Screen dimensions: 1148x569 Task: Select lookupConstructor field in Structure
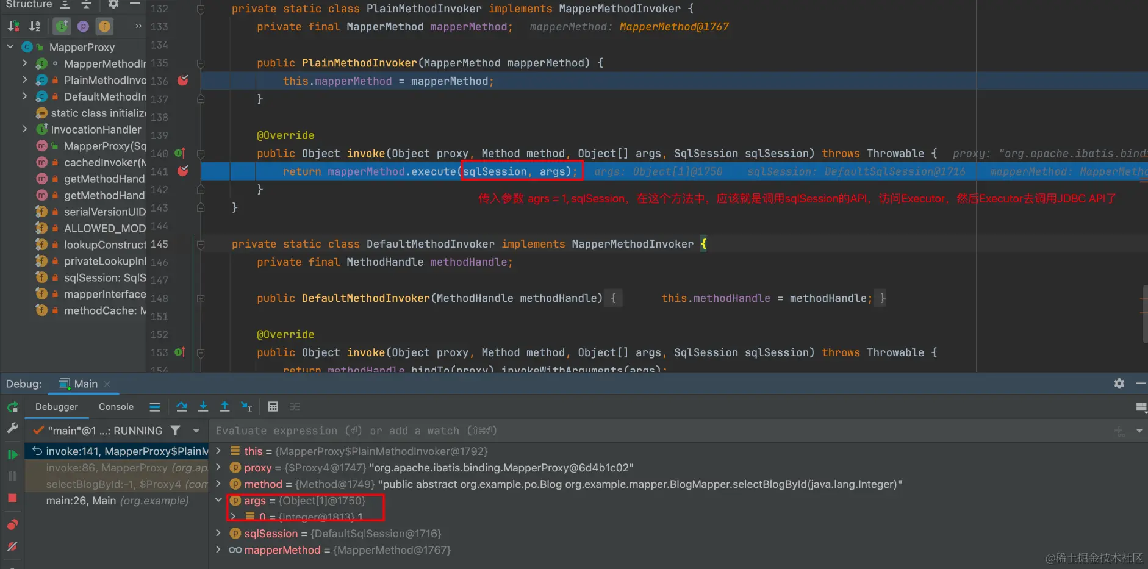[90, 245]
